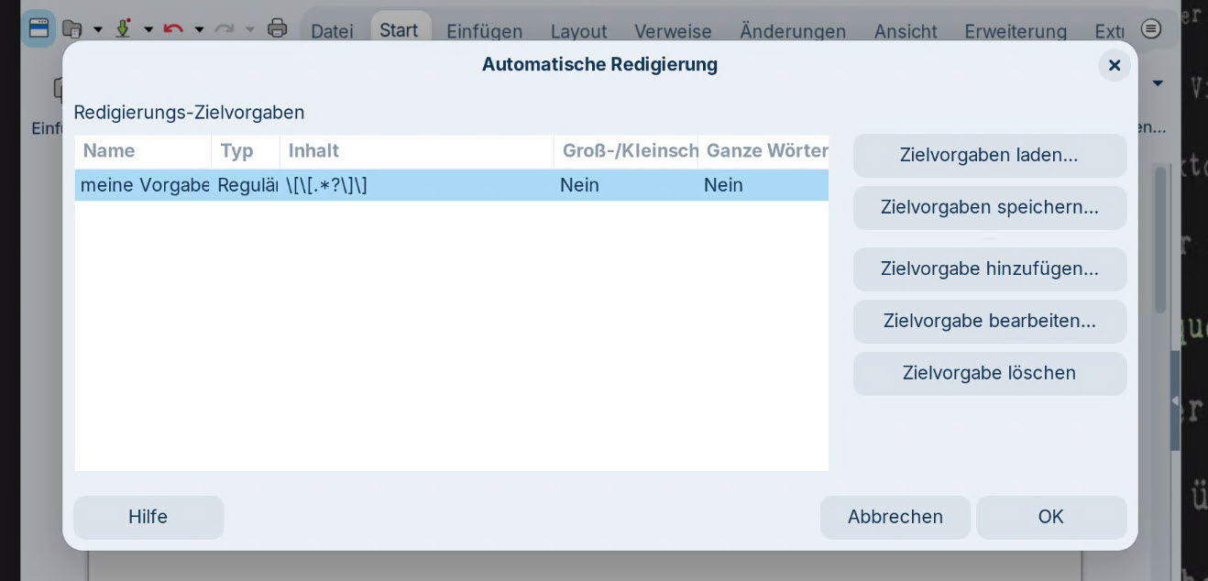Click the Save document icon

pyautogui.click(x=123, y=28)
